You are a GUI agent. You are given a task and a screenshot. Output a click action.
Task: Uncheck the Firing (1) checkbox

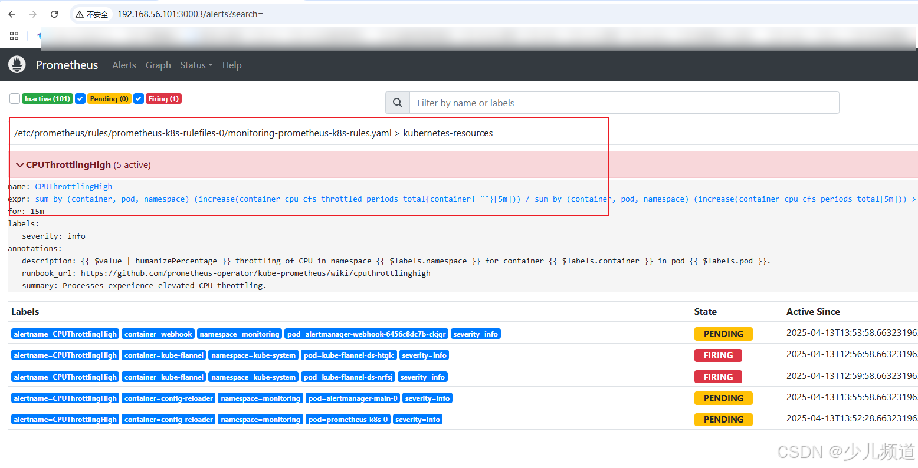tap(139, 98)
